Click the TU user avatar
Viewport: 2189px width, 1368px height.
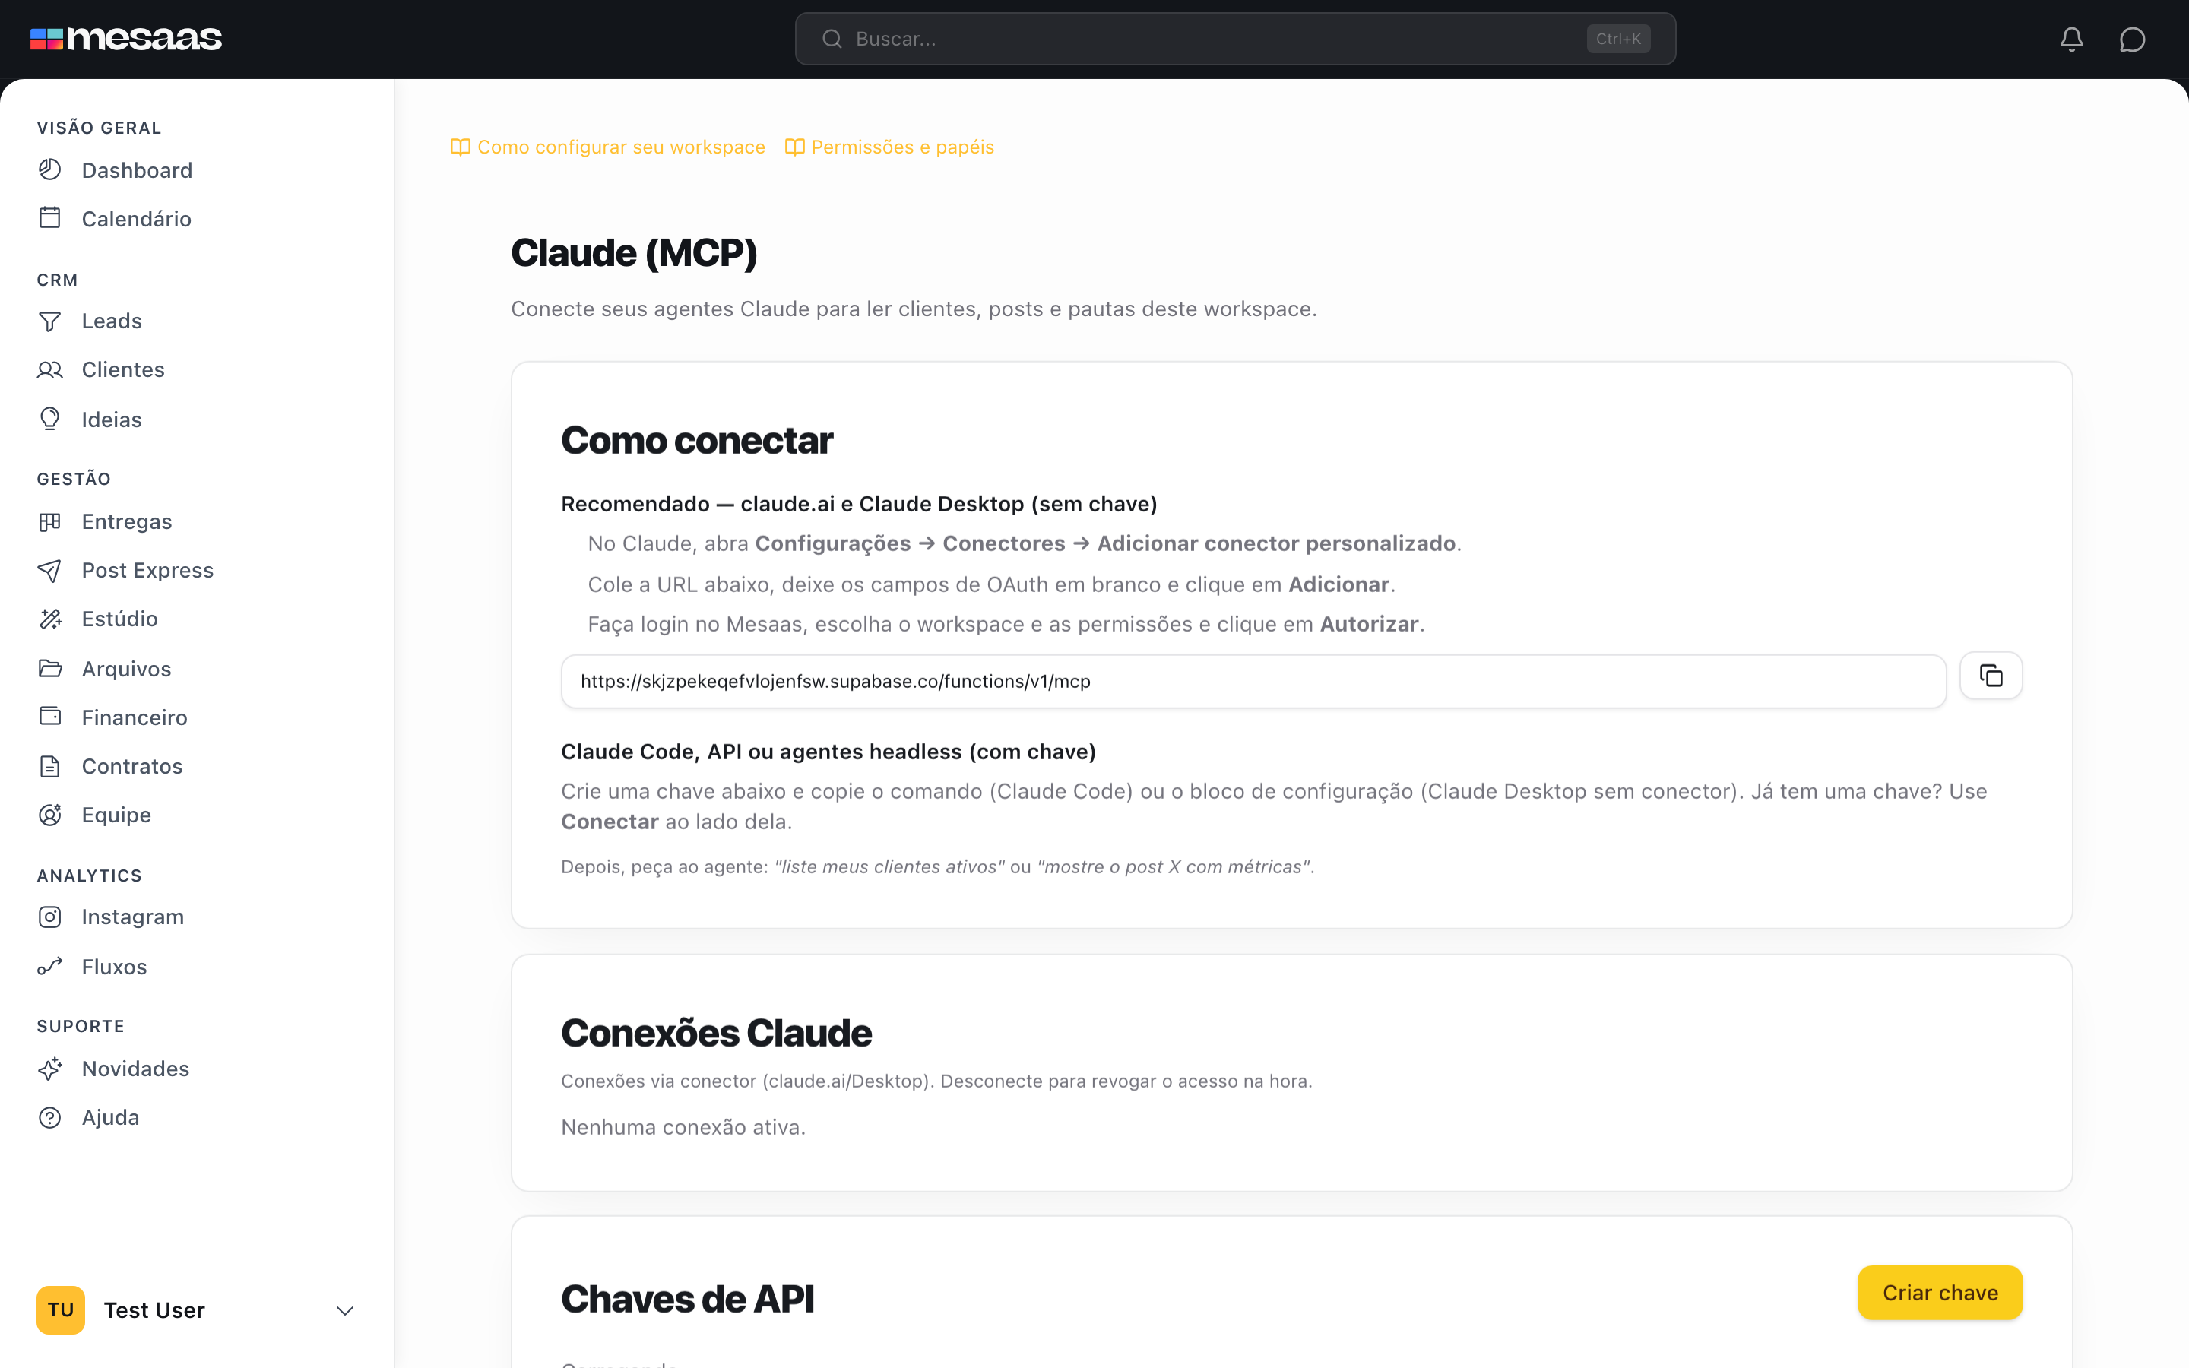point(61,1310)
